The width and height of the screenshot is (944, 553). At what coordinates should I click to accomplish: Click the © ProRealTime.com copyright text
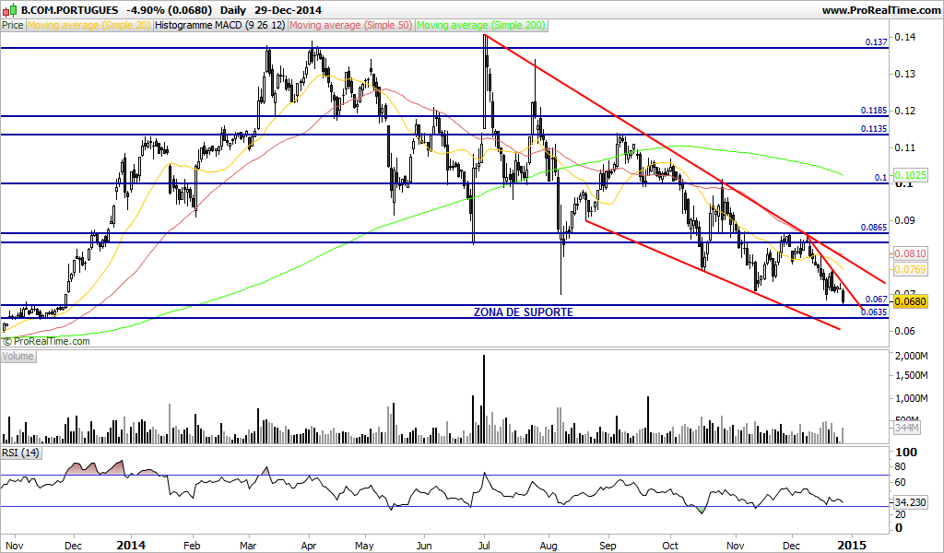[46, 341]
